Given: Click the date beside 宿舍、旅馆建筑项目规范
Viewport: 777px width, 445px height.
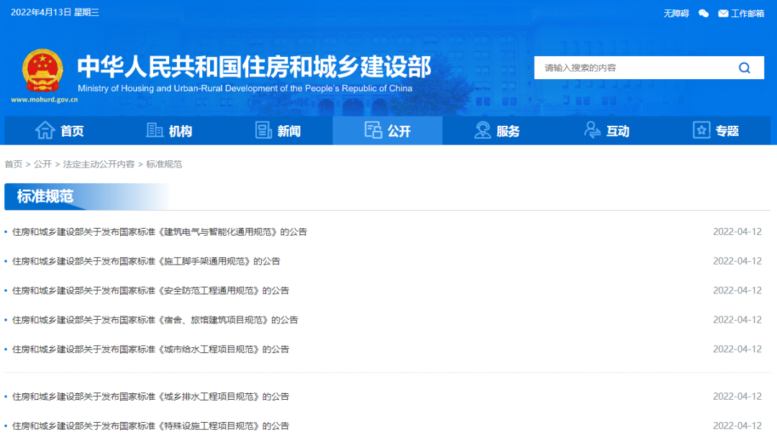Looking at the screenshot, I should (737, 320).
